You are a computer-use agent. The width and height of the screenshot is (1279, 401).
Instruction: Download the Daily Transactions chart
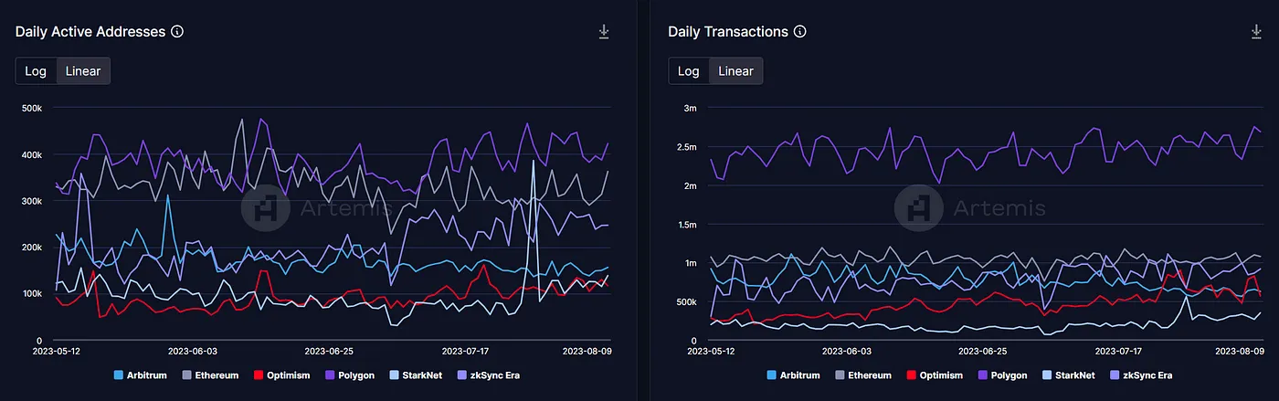[x=1256, y=32]
